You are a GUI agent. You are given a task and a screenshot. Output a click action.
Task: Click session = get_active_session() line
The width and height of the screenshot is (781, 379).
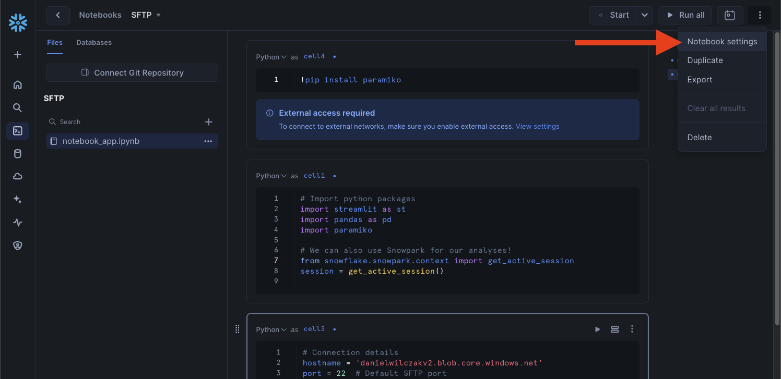(372, 271)
